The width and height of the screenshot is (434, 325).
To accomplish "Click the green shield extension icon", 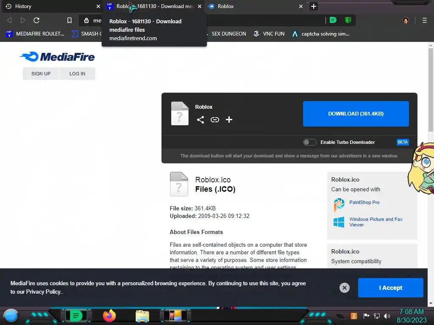I will tap(348, 20).
